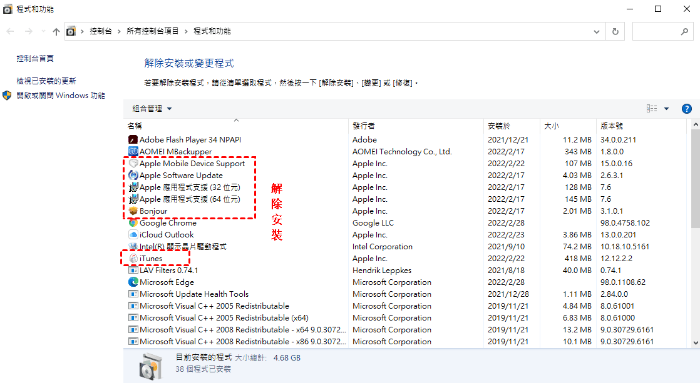Expand the view options dropdown arrow

pos(667,109)
